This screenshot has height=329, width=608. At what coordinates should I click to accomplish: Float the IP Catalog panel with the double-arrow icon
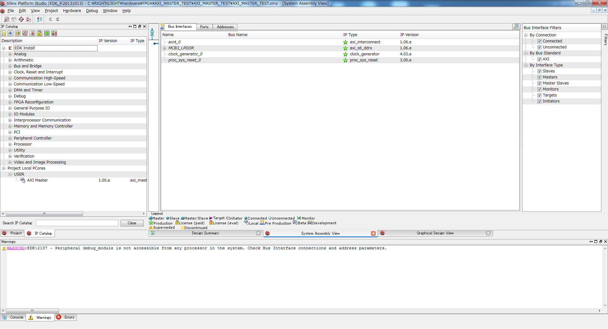130,27
